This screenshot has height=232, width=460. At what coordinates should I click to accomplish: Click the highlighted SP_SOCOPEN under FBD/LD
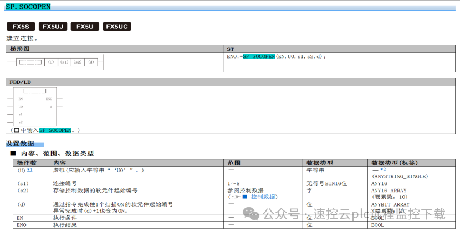(55, 130)
